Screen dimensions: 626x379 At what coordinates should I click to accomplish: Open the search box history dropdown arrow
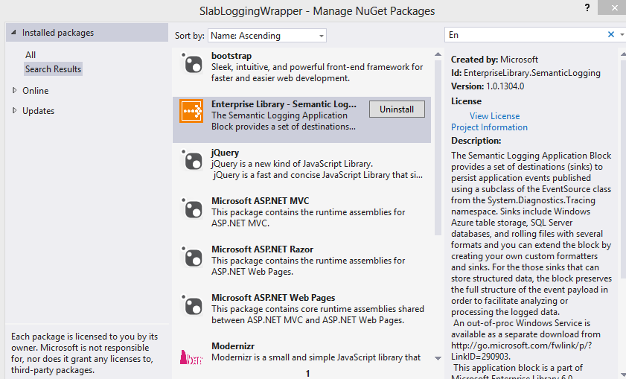[x=621, y=35]
